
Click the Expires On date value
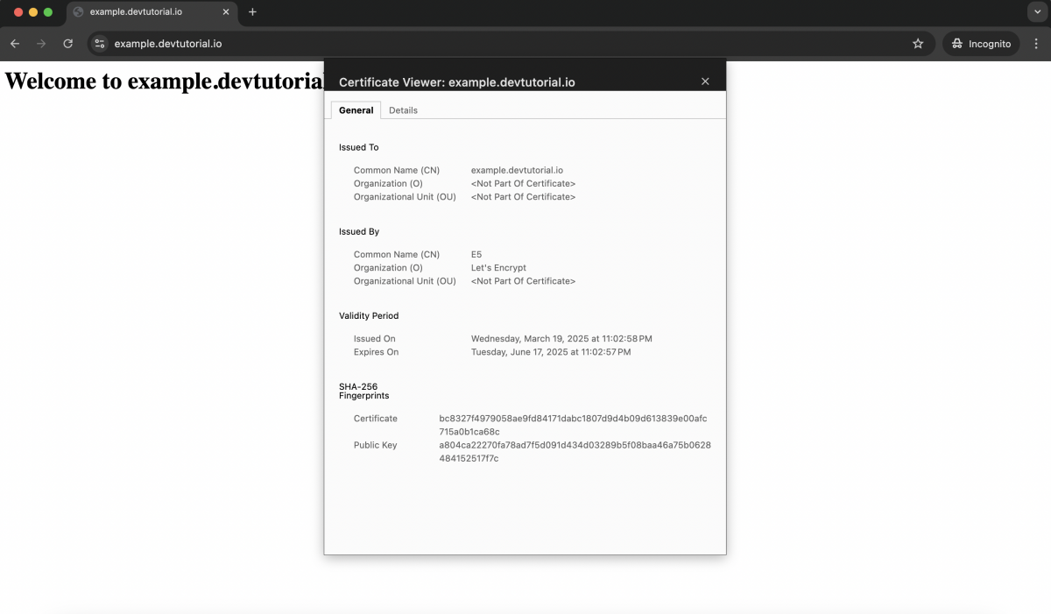pyautogui.click(x=551, y=352)
